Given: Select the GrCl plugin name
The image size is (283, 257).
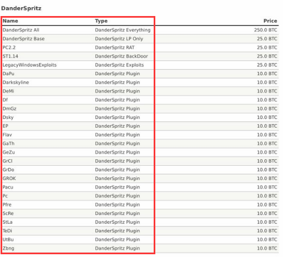Looking at the screenshot, I should (x=8, y=161).
